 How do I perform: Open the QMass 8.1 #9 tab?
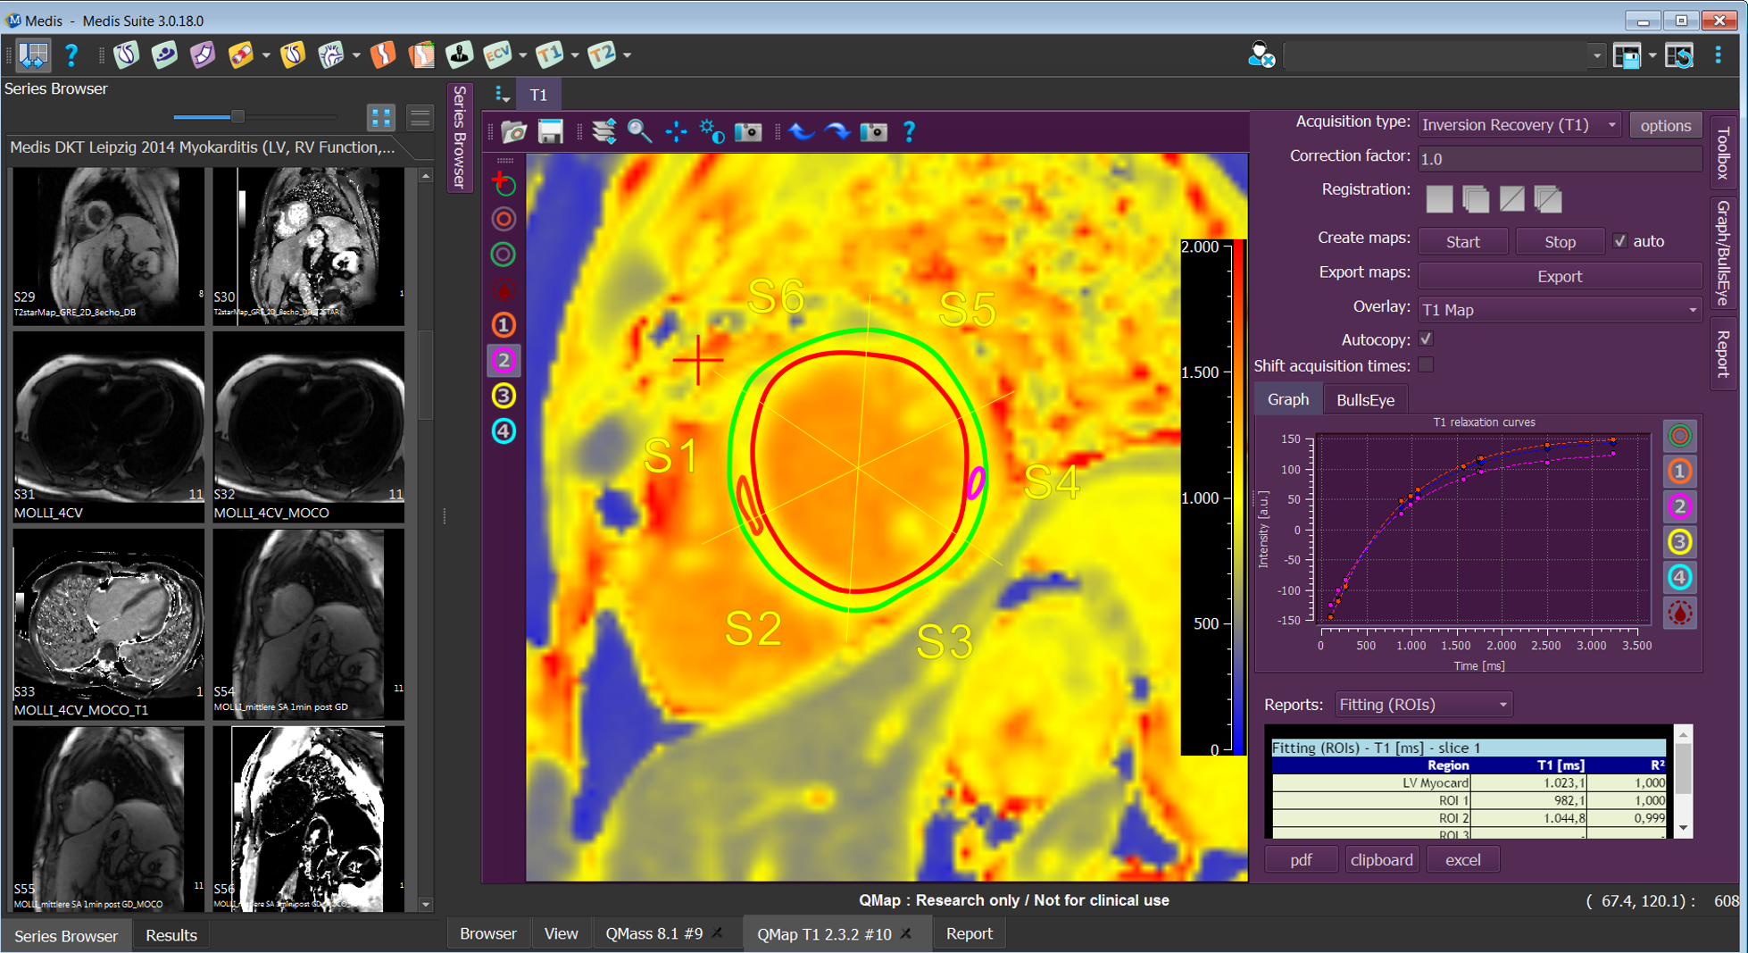point(653,933)
